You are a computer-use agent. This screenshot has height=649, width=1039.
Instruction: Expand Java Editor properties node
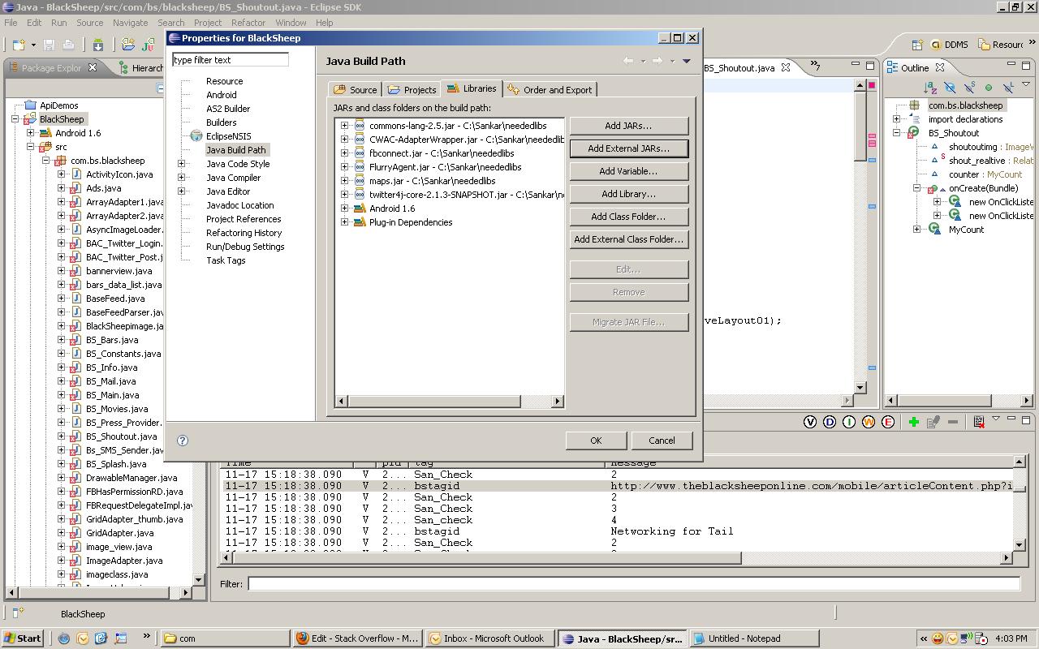182,191
